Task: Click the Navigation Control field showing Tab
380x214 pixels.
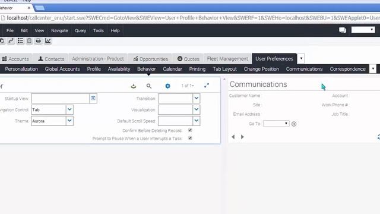Action: pos(49,109)
